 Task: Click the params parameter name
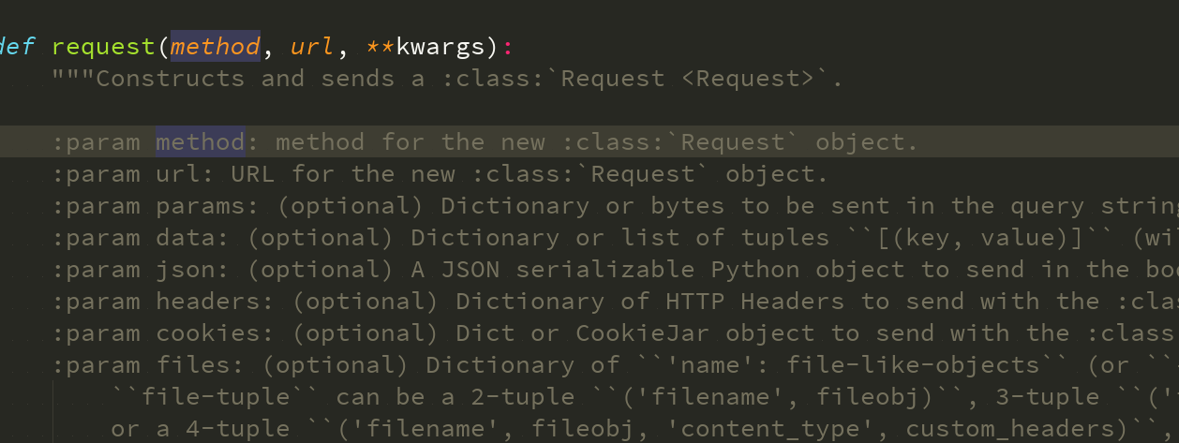point(200,206)
